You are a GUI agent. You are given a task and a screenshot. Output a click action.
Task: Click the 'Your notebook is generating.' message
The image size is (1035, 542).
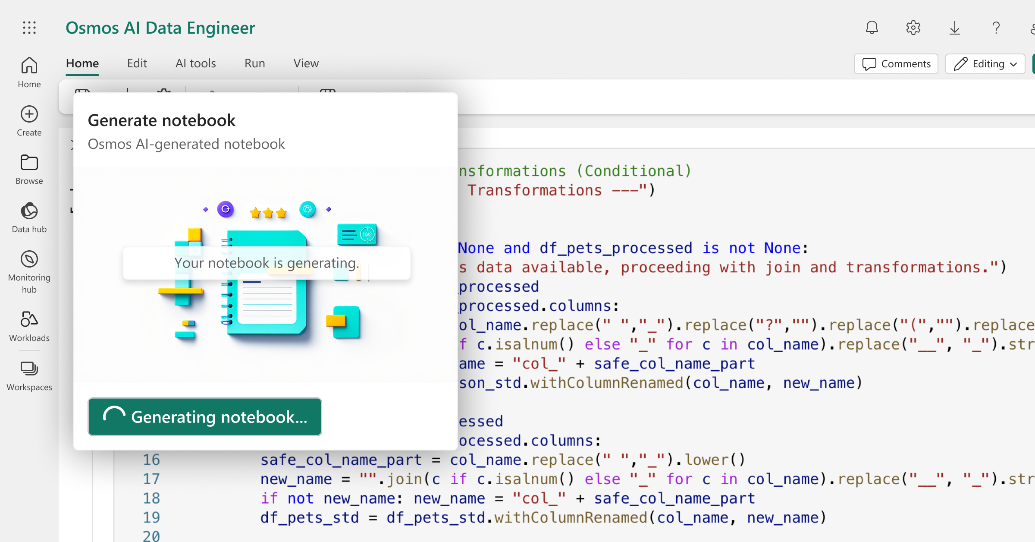[x=267, y=263]
